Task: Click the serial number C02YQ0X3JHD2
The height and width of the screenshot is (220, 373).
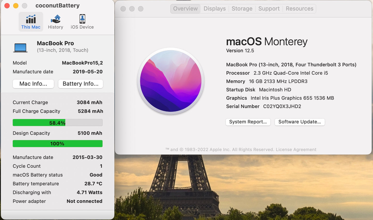Action: [282, 107]
